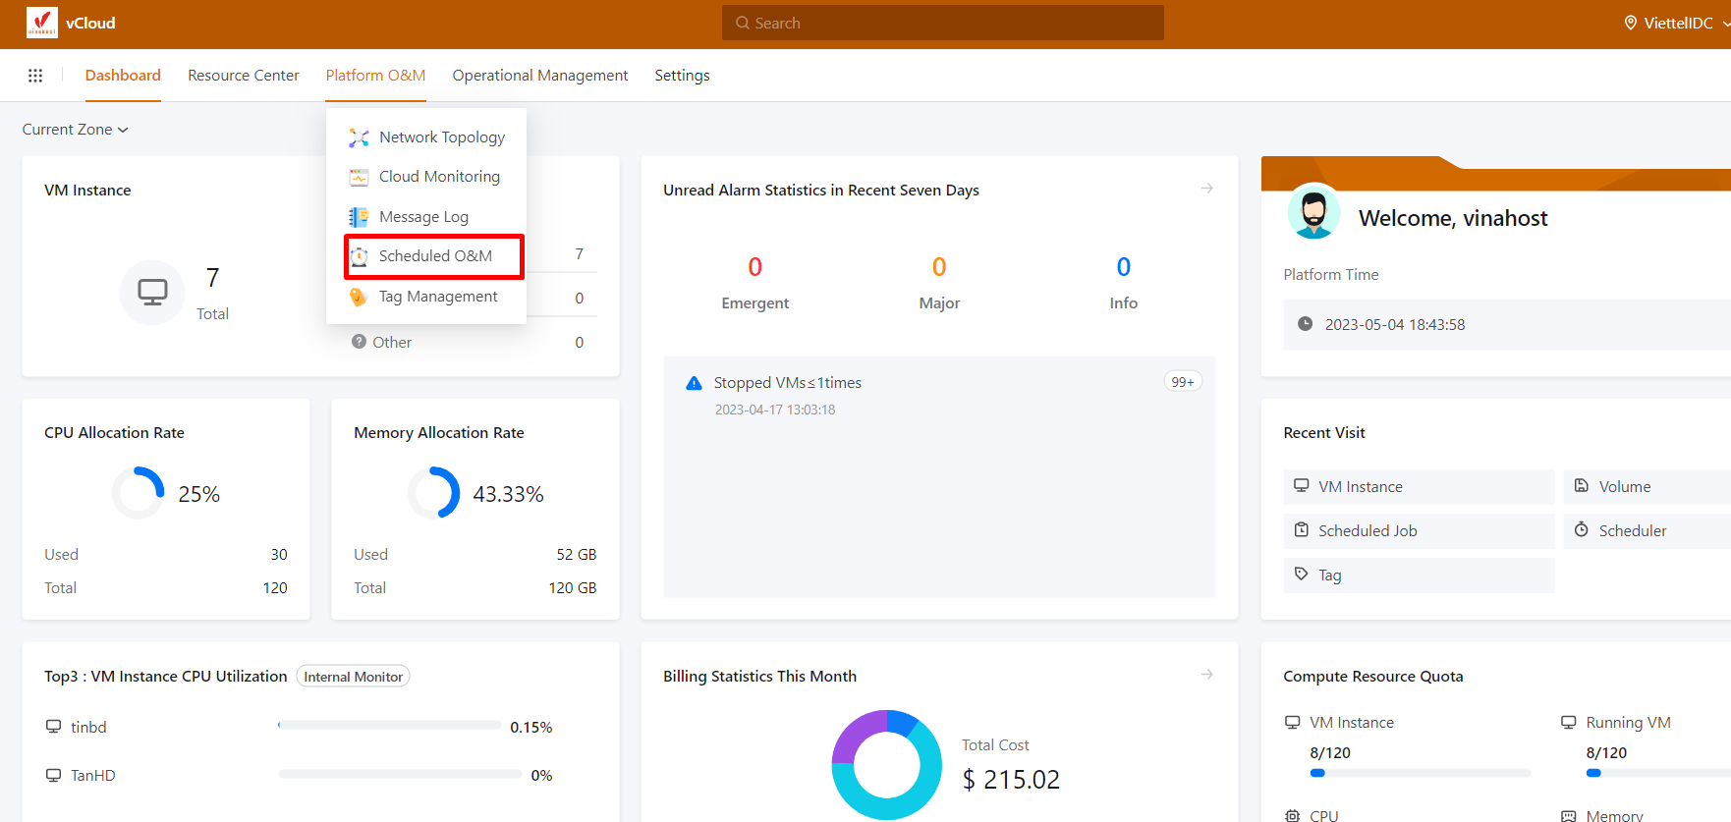Open VM Instance recent visit link
Screen dimensions: 1731x822
[x=1418, y=487]
